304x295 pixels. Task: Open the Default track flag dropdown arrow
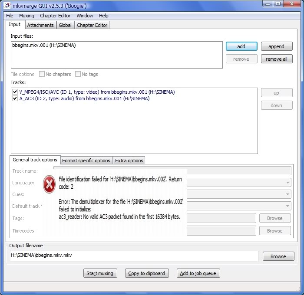(287, 206)
